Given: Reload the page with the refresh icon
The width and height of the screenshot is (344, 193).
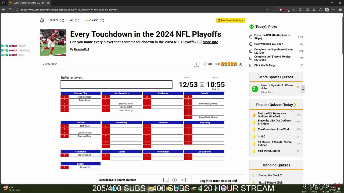Looking at the screenshot, I should point(10,10).
